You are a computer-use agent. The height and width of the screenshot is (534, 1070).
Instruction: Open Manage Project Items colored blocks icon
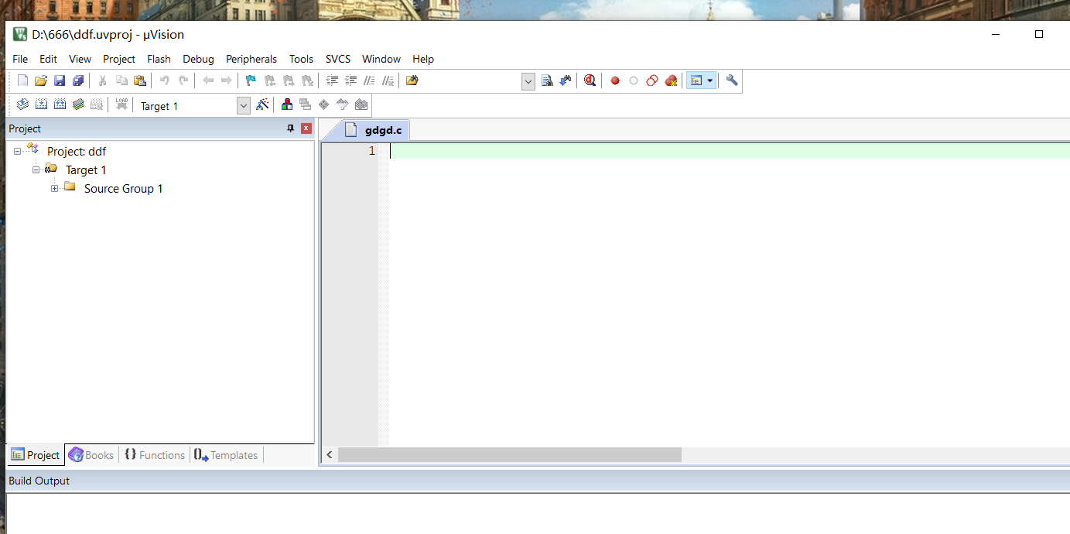tap(287, 105)
